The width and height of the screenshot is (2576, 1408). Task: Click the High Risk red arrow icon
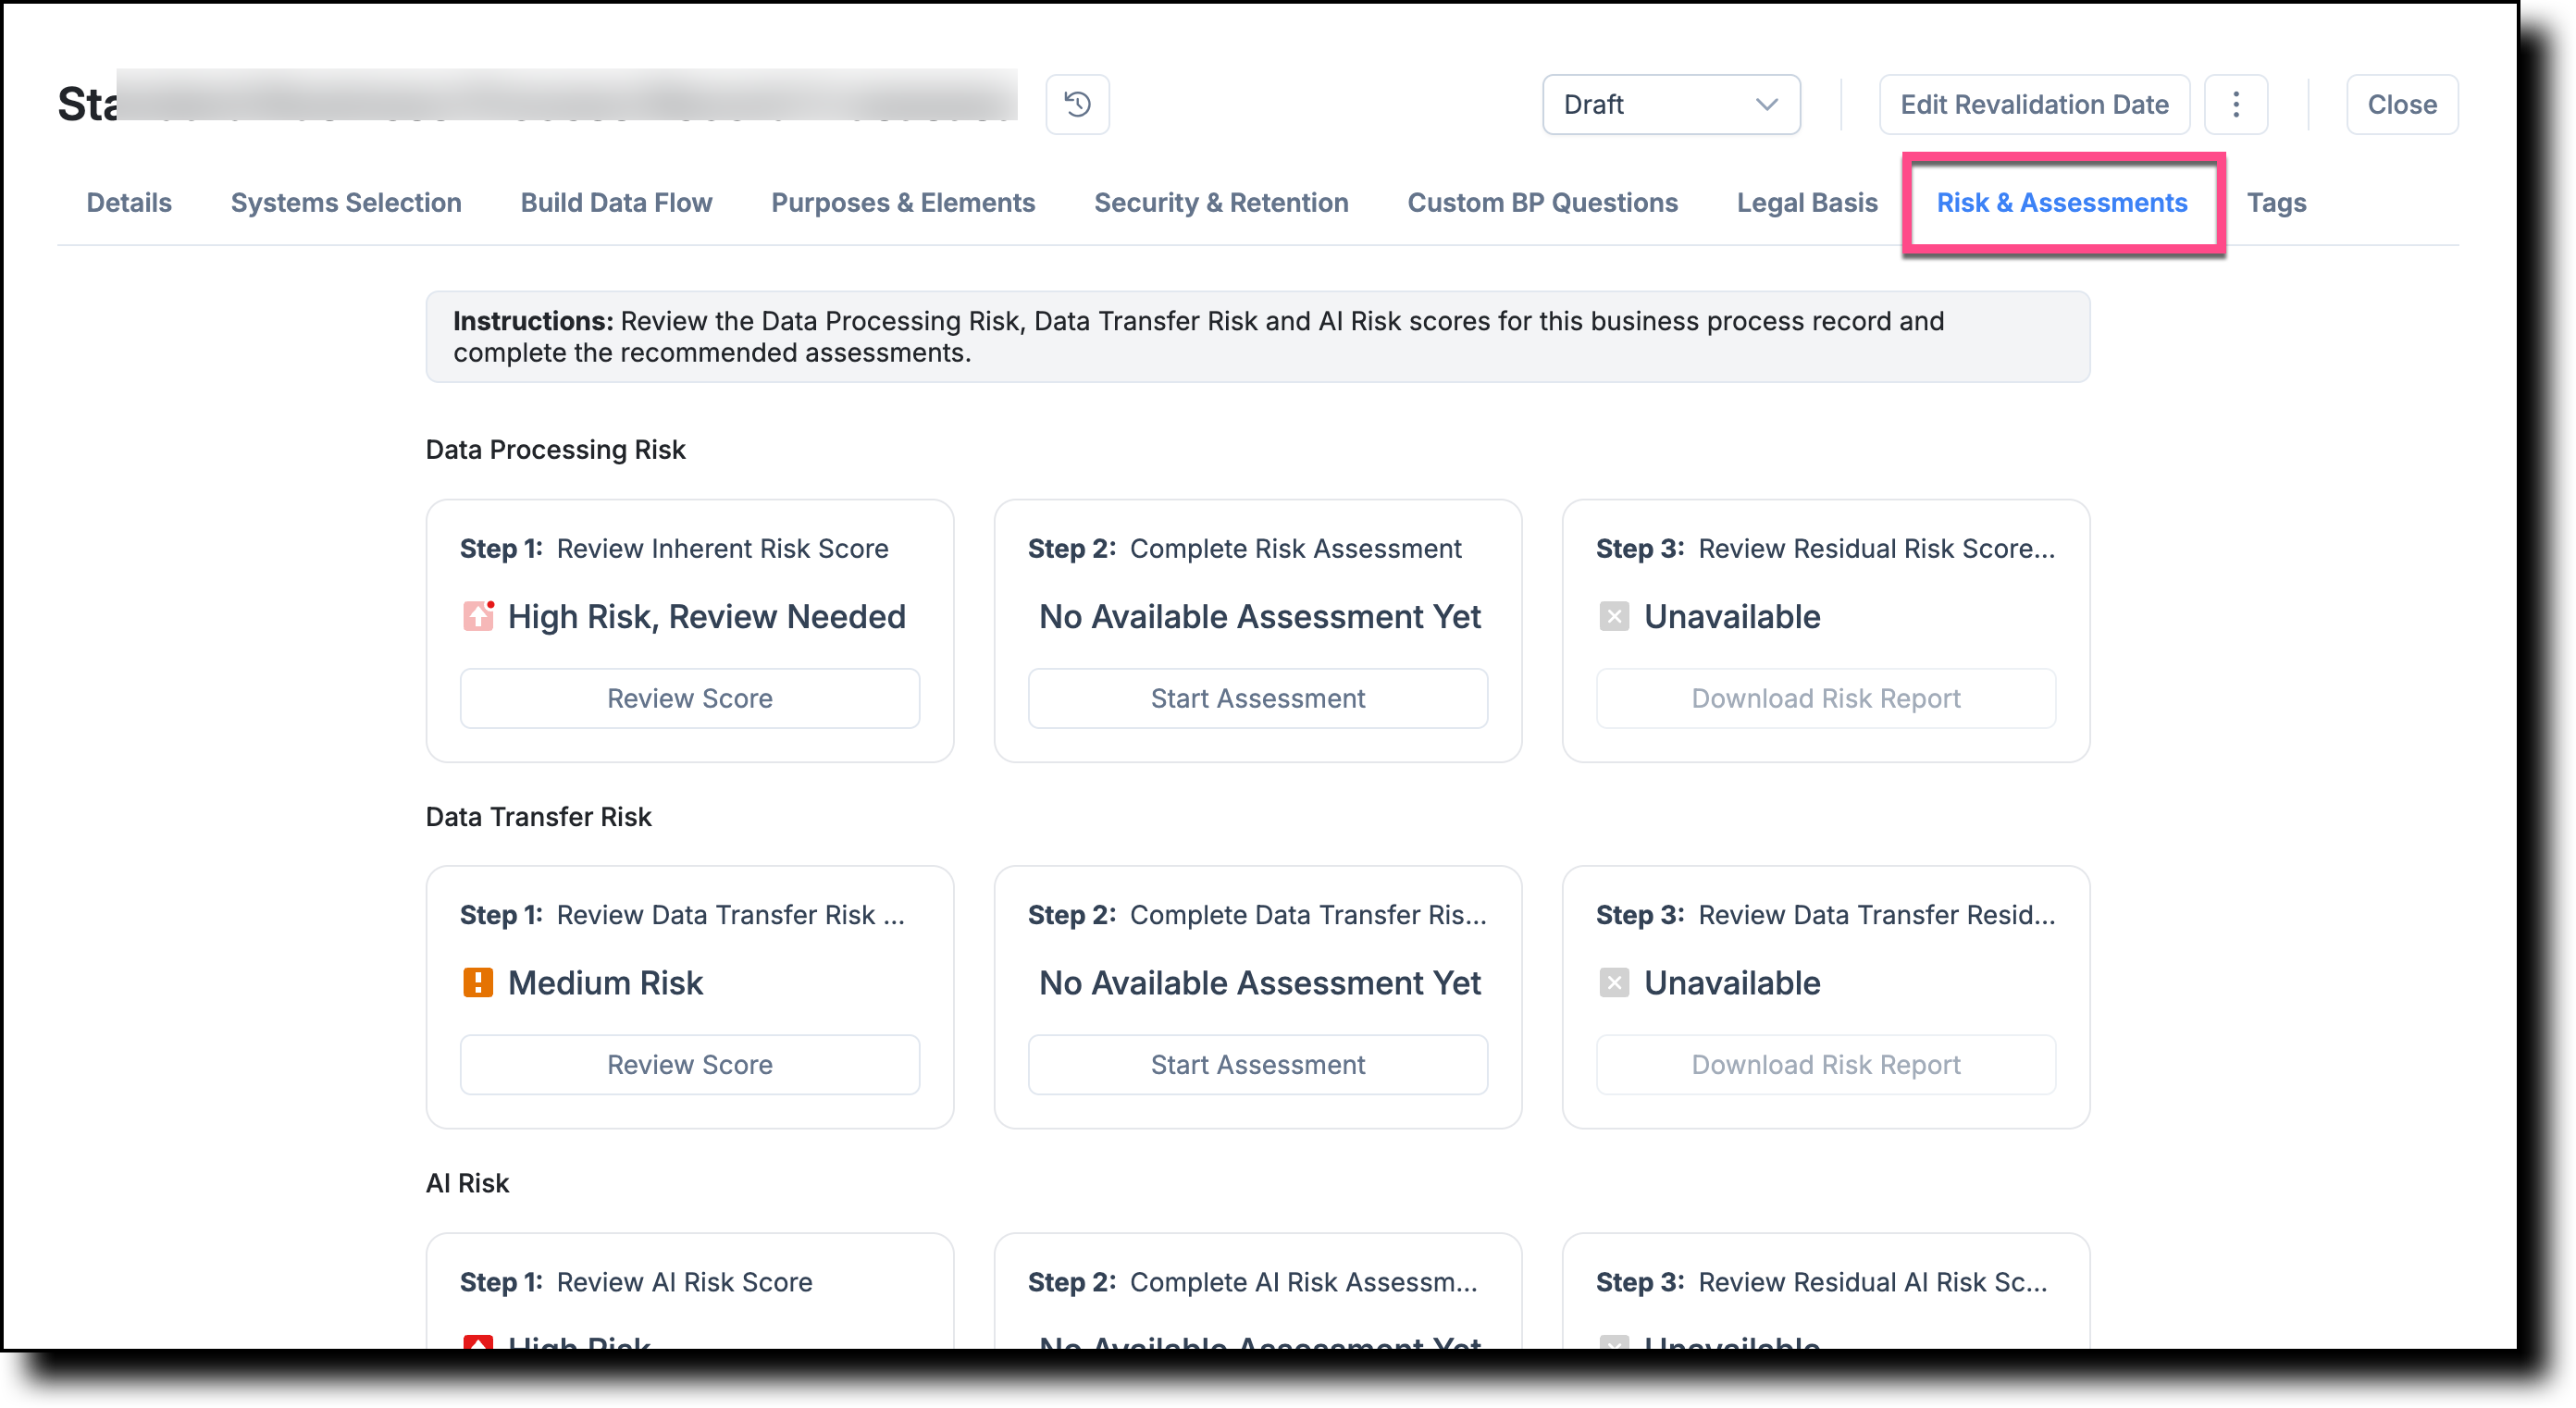pyautogui.click(x=478, y=615)
